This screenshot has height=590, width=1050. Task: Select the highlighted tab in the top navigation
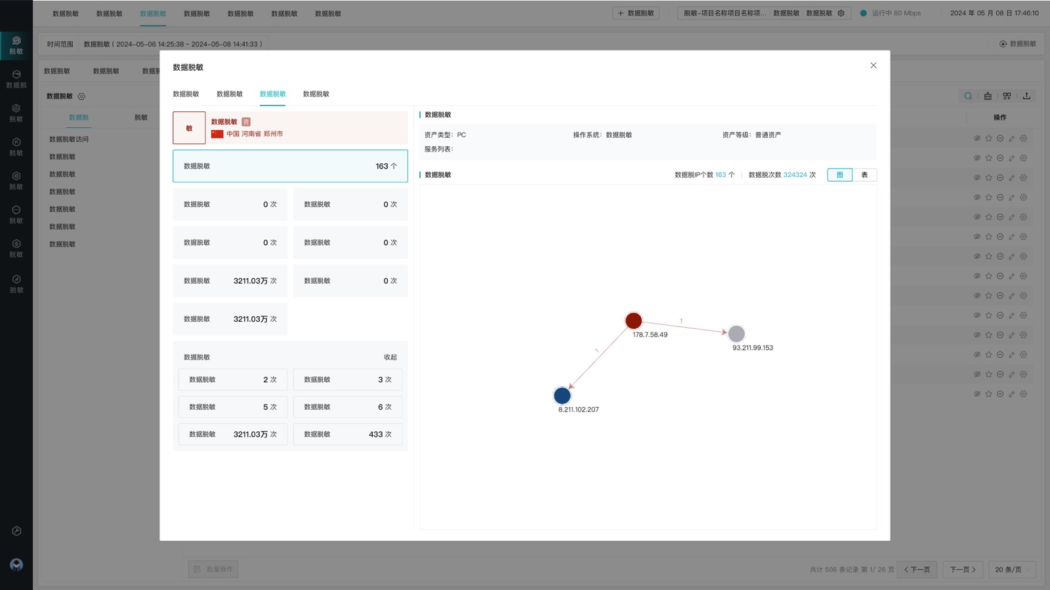[x=153, y=14]
